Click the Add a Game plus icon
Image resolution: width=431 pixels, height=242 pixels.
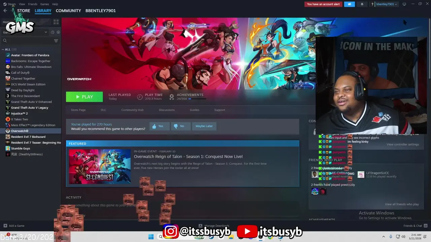5,226
